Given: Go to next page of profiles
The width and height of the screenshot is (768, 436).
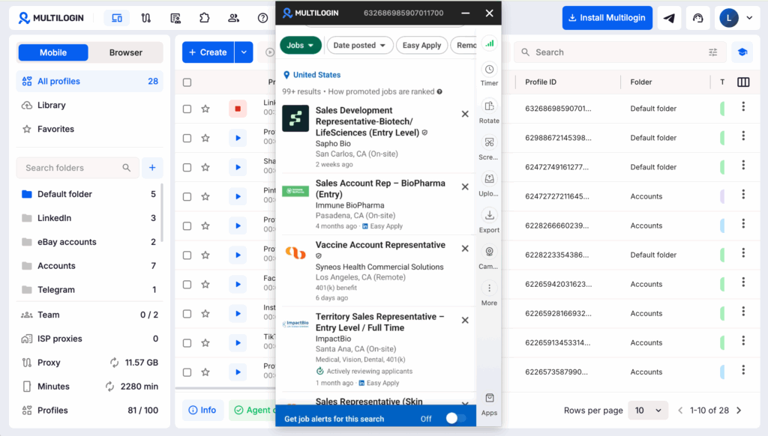Looking at the screenshot, I should coord(739,410).
